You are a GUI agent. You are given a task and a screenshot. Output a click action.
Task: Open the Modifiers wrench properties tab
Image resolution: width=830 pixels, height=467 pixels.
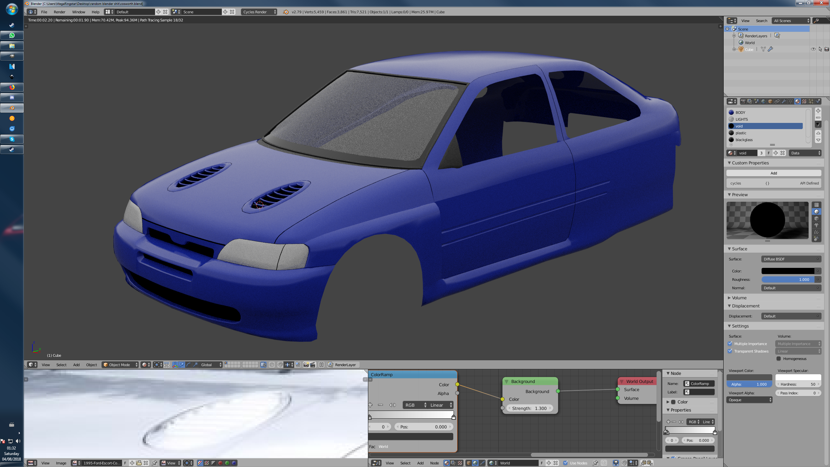point(784,102)
